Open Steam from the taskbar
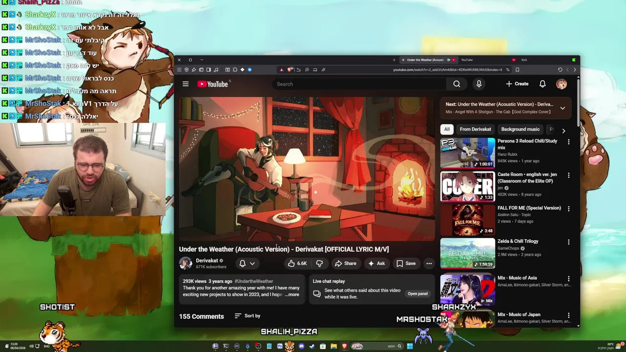626x352 pixels. point(312,346)
